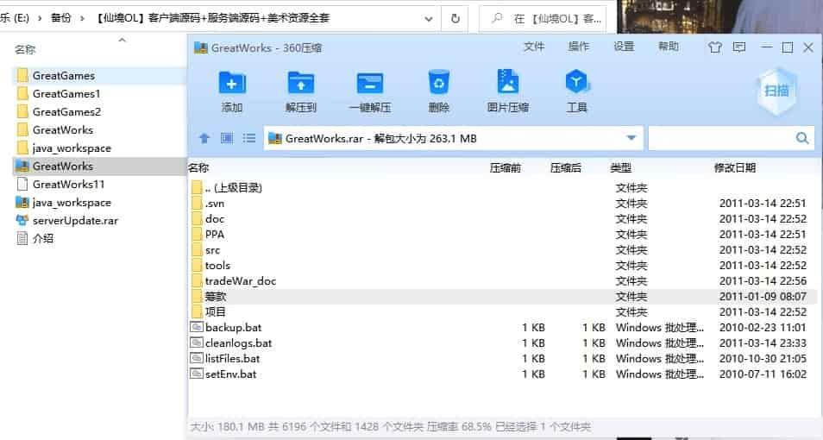Sort by 名称 column in Explorer
Screen dimensions: 823x440
[x=25, y=49]
